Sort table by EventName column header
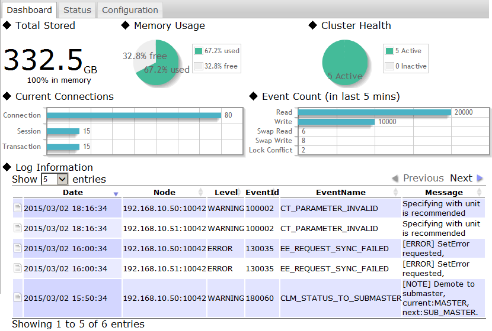 pos(340,192)
